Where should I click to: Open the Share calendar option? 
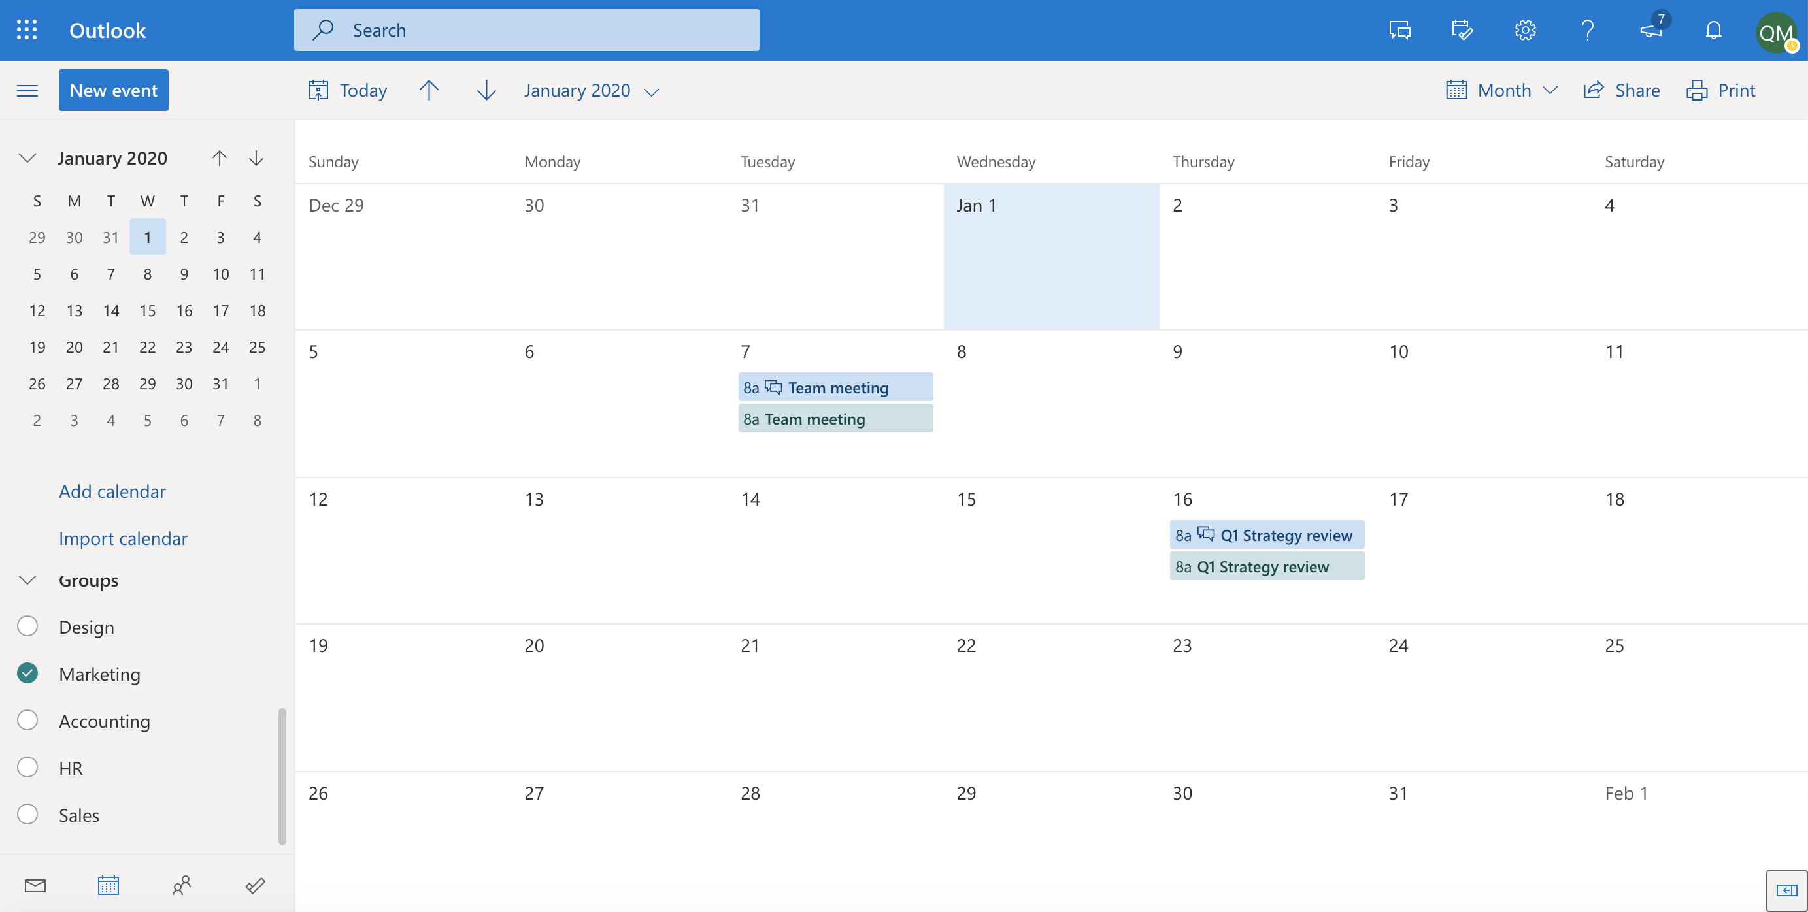coord(1622,88)
